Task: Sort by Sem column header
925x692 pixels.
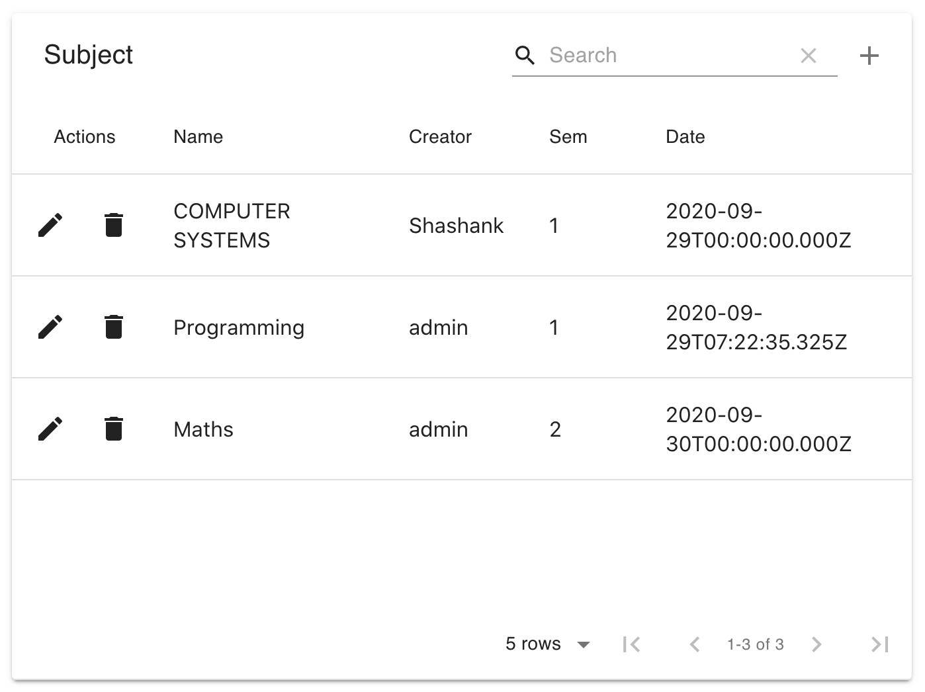Action: 568,137
